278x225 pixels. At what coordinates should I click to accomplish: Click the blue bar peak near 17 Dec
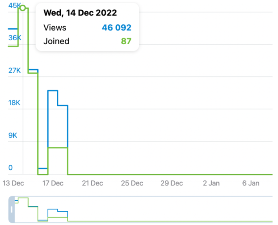(53, 91)
